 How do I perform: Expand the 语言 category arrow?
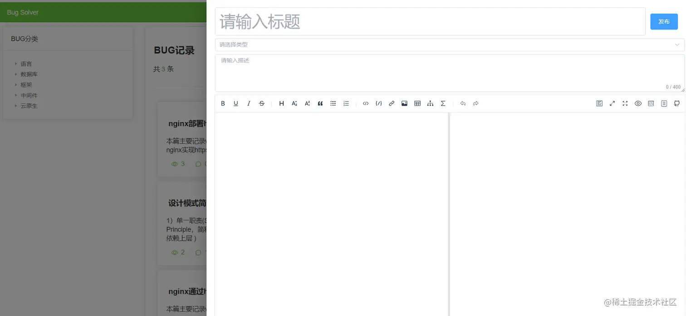coord(16,64)
